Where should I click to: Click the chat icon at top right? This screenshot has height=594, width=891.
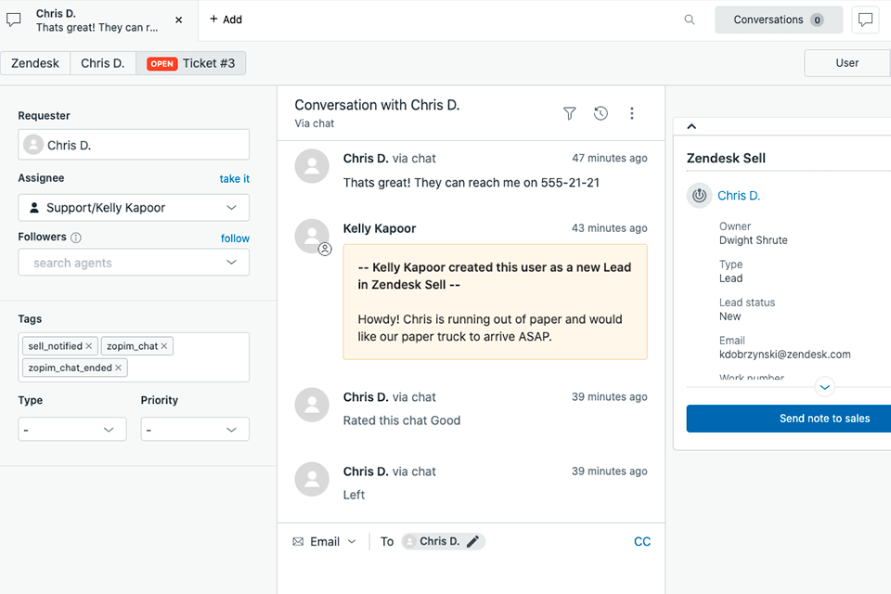click(x=865, y=19)
